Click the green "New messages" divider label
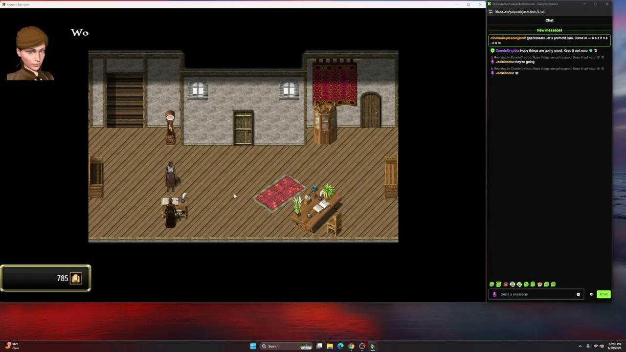 (x=549, y=30)
